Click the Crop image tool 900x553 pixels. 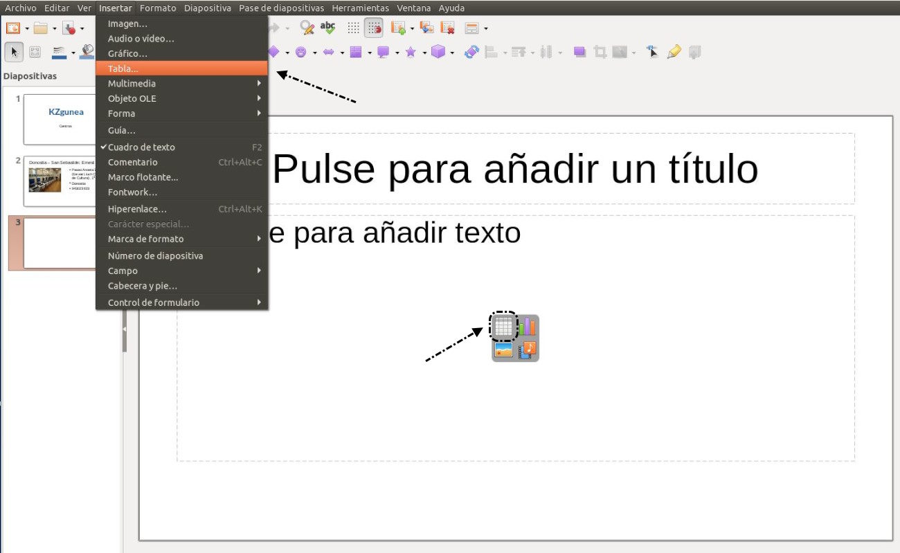coord(600,51)
